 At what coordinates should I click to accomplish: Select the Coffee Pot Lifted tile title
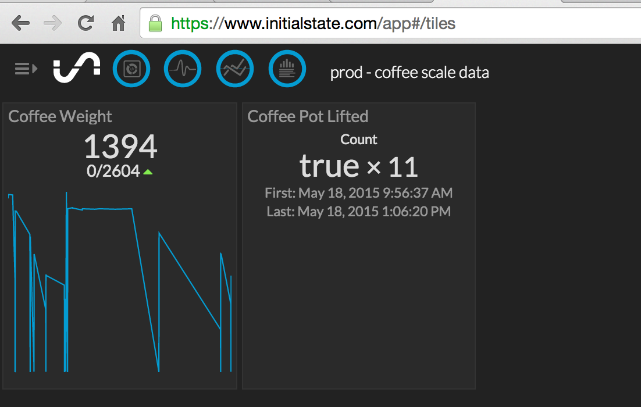308,116
